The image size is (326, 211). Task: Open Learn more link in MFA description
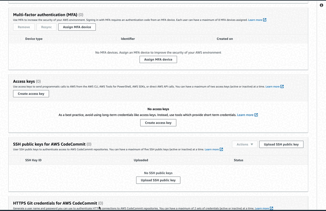pos(255,20)
